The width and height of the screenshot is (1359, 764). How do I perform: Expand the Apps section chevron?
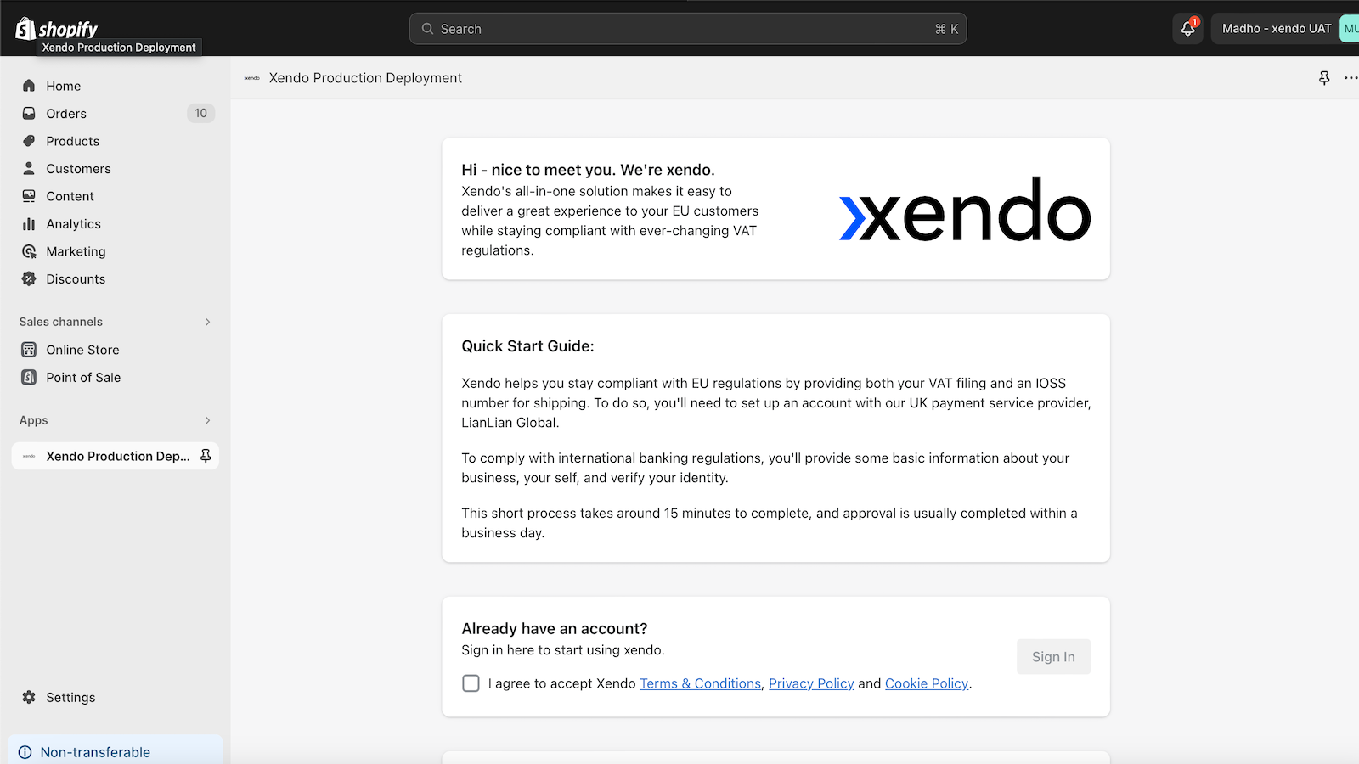(x=207, y=420)
